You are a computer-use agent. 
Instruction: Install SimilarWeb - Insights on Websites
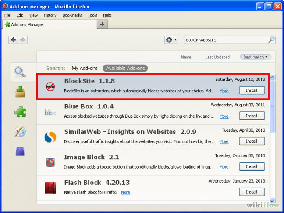(x=252, y=141)
